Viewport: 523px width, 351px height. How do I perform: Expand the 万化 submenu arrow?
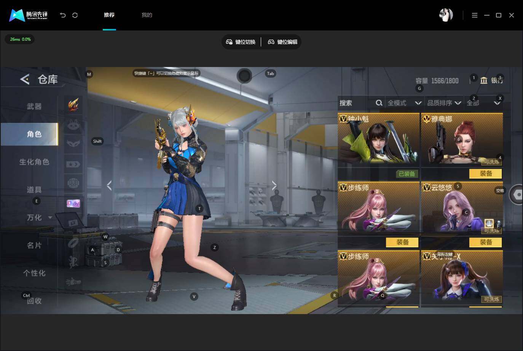tap(50, 218)
